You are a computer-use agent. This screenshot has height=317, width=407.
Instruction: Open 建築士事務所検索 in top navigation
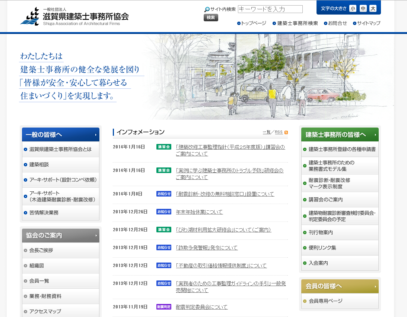[295, 23]
